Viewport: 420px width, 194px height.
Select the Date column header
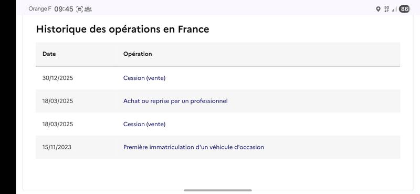pos(49,54)
